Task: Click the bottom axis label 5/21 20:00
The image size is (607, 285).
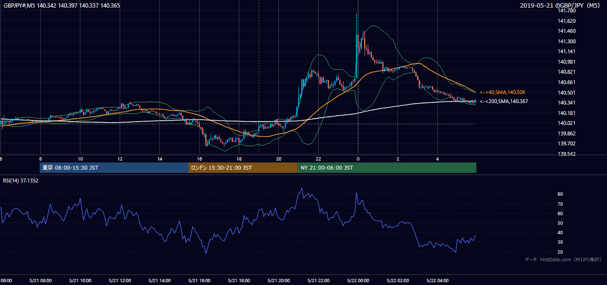Action: 278,280
